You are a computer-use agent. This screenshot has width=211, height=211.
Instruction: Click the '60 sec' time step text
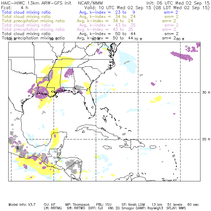193,205
